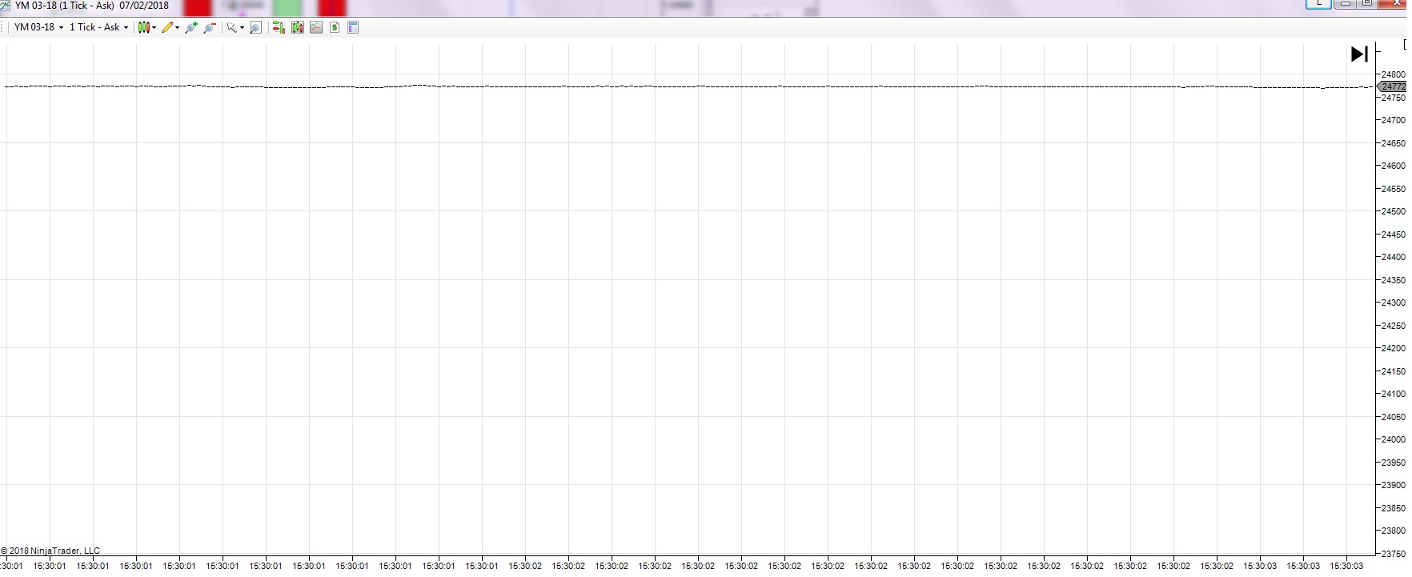Click the 24500 price axis label

[x=1394, y=211]
